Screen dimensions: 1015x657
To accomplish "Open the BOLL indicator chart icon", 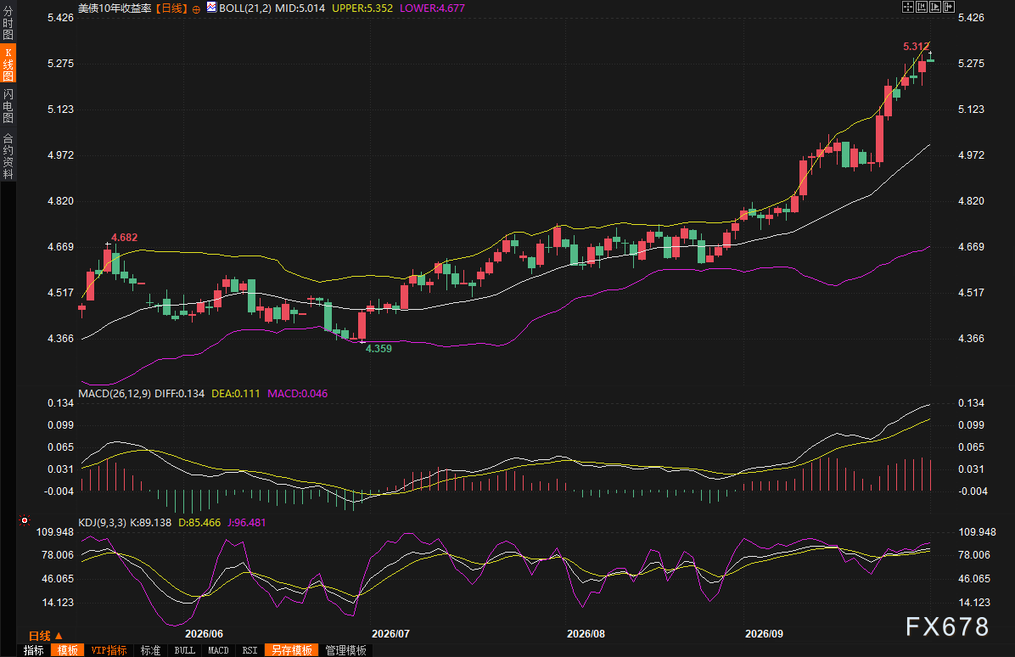I will [x=211, y=7].
